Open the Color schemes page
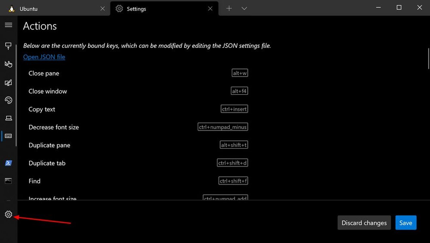The height and width of the screenshot is (243, 430). [8, 100]
